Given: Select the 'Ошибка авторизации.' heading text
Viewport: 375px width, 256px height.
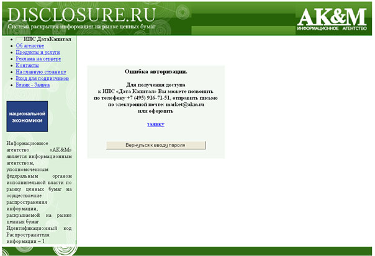Looking at the screenshot, I should (x=156, y=72).
